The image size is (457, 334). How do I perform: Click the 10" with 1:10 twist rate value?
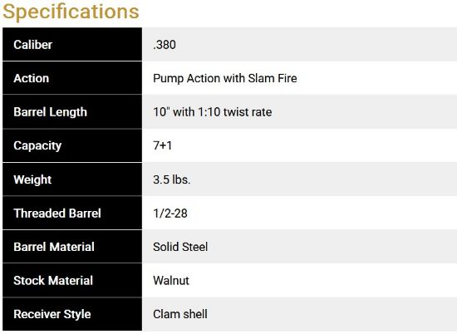(213, 112)
